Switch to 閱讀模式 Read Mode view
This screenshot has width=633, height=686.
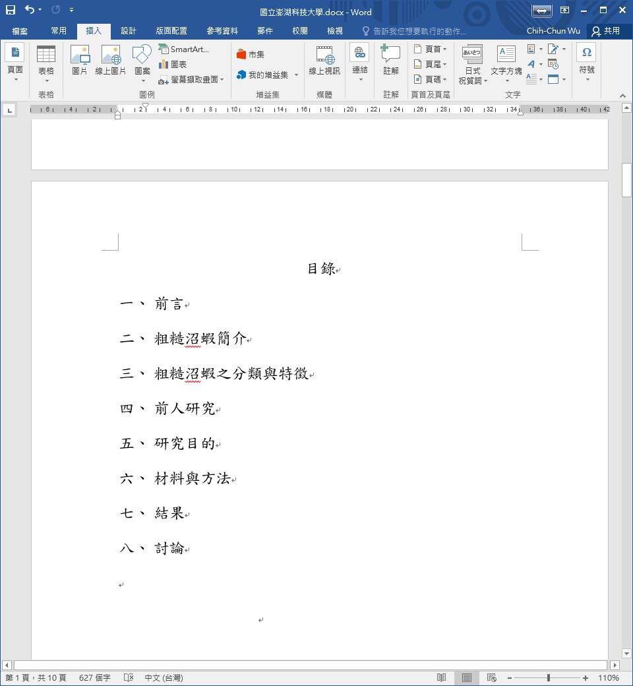[441, 677]
